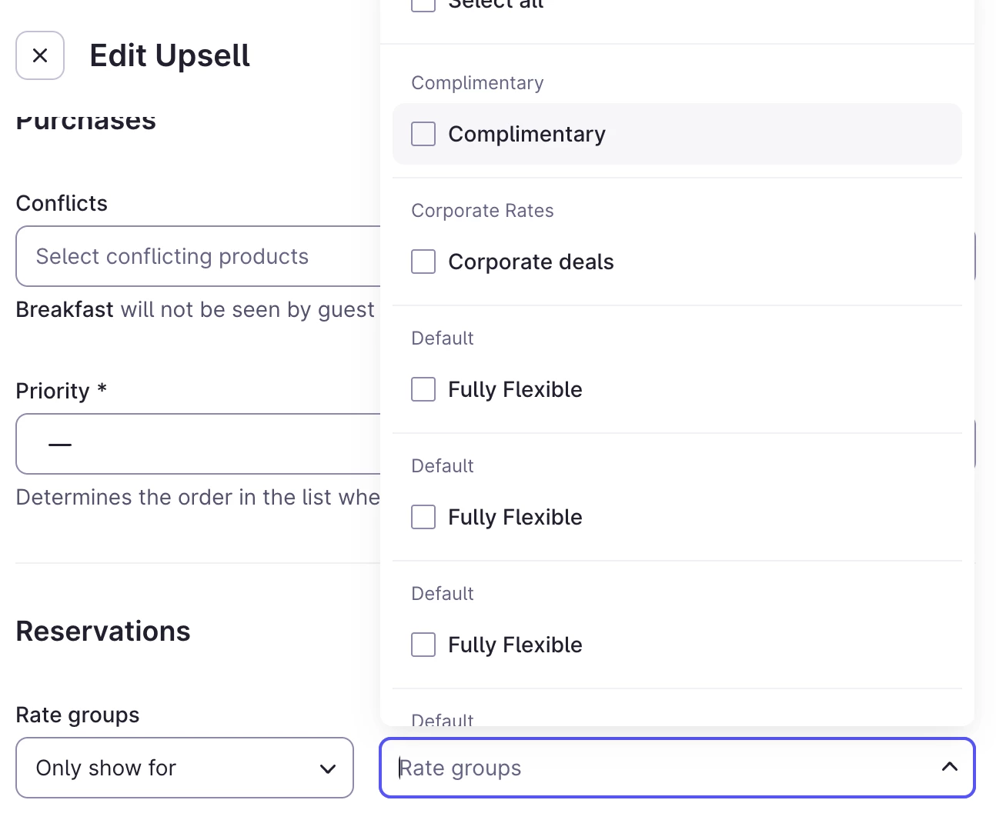Choose the Corporate deals option label
996x820 pixels.
531,262
